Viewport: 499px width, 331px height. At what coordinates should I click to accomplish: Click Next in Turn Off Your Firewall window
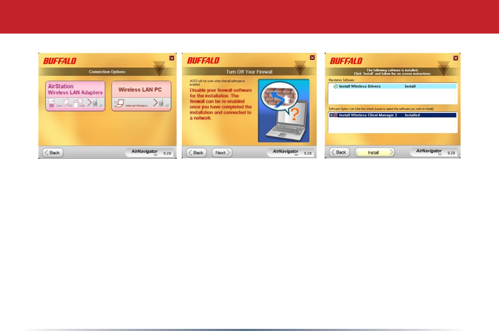(222, 153)
